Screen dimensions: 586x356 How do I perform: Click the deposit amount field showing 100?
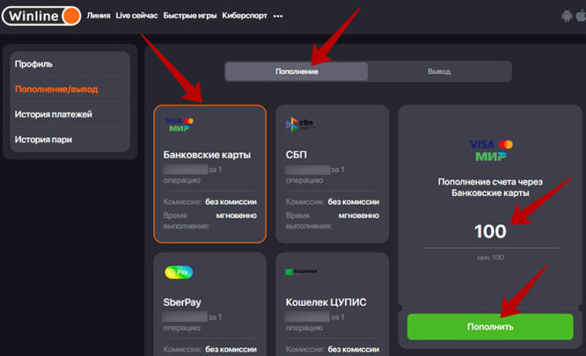(490, 232)
